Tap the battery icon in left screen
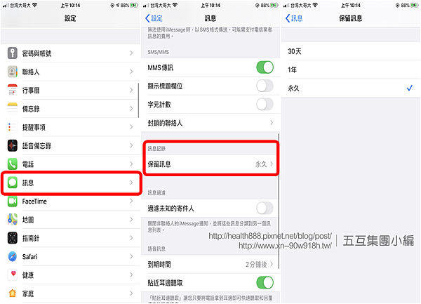421x304 pixels. 134,5
